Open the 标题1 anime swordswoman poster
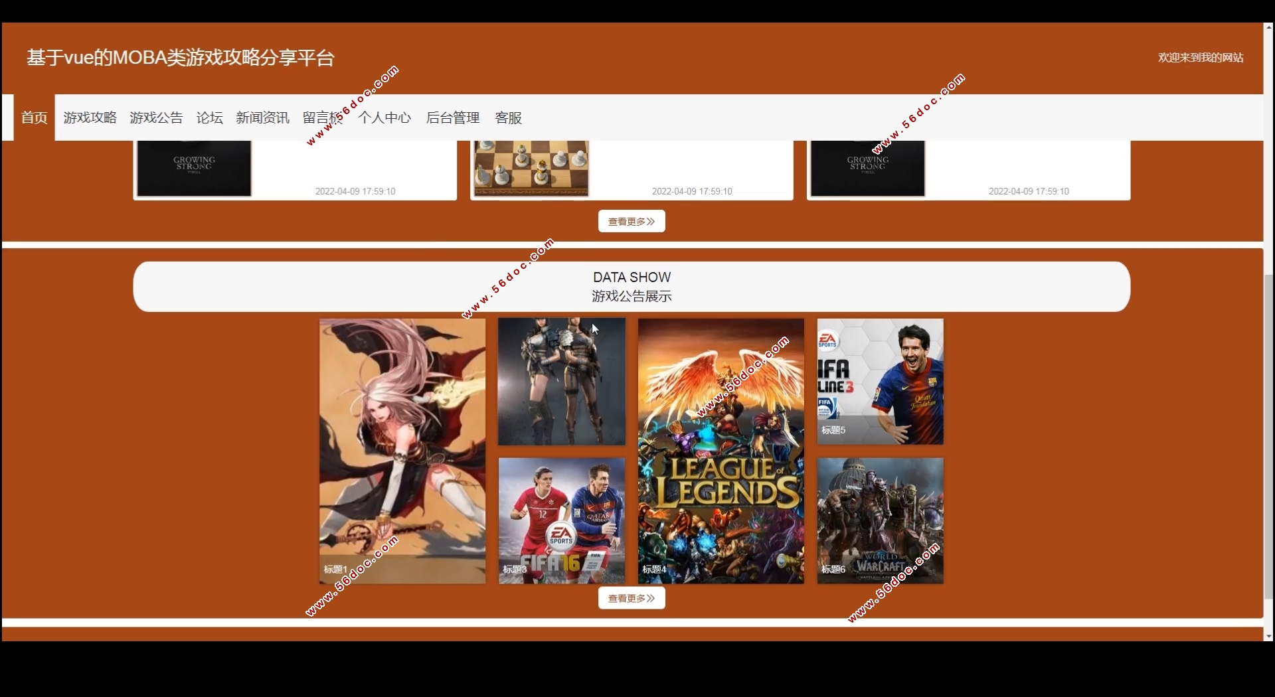 click(x=402, y=451)
